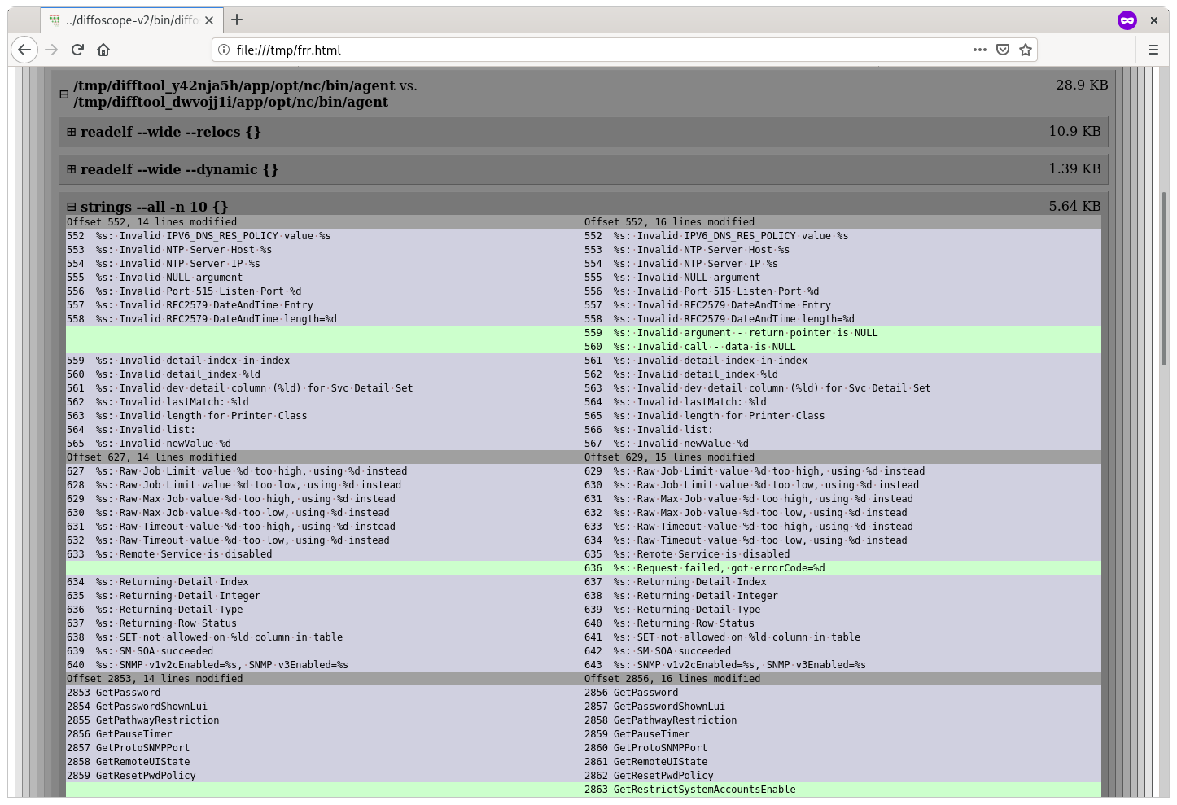Close the browser window with the X

[1153, 20]
